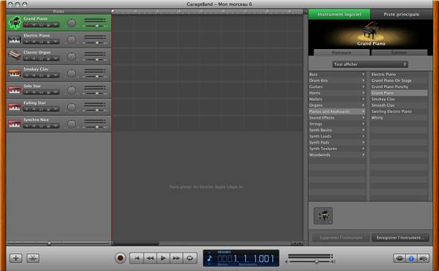Click the go to beginning button
The height and width of the screenshot is (271, 439).
point(137,258)
